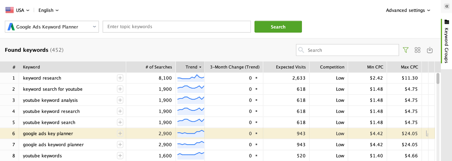Open the Trend column sort arrow
This screenshot has height=161, width=452.
point(200,67)
